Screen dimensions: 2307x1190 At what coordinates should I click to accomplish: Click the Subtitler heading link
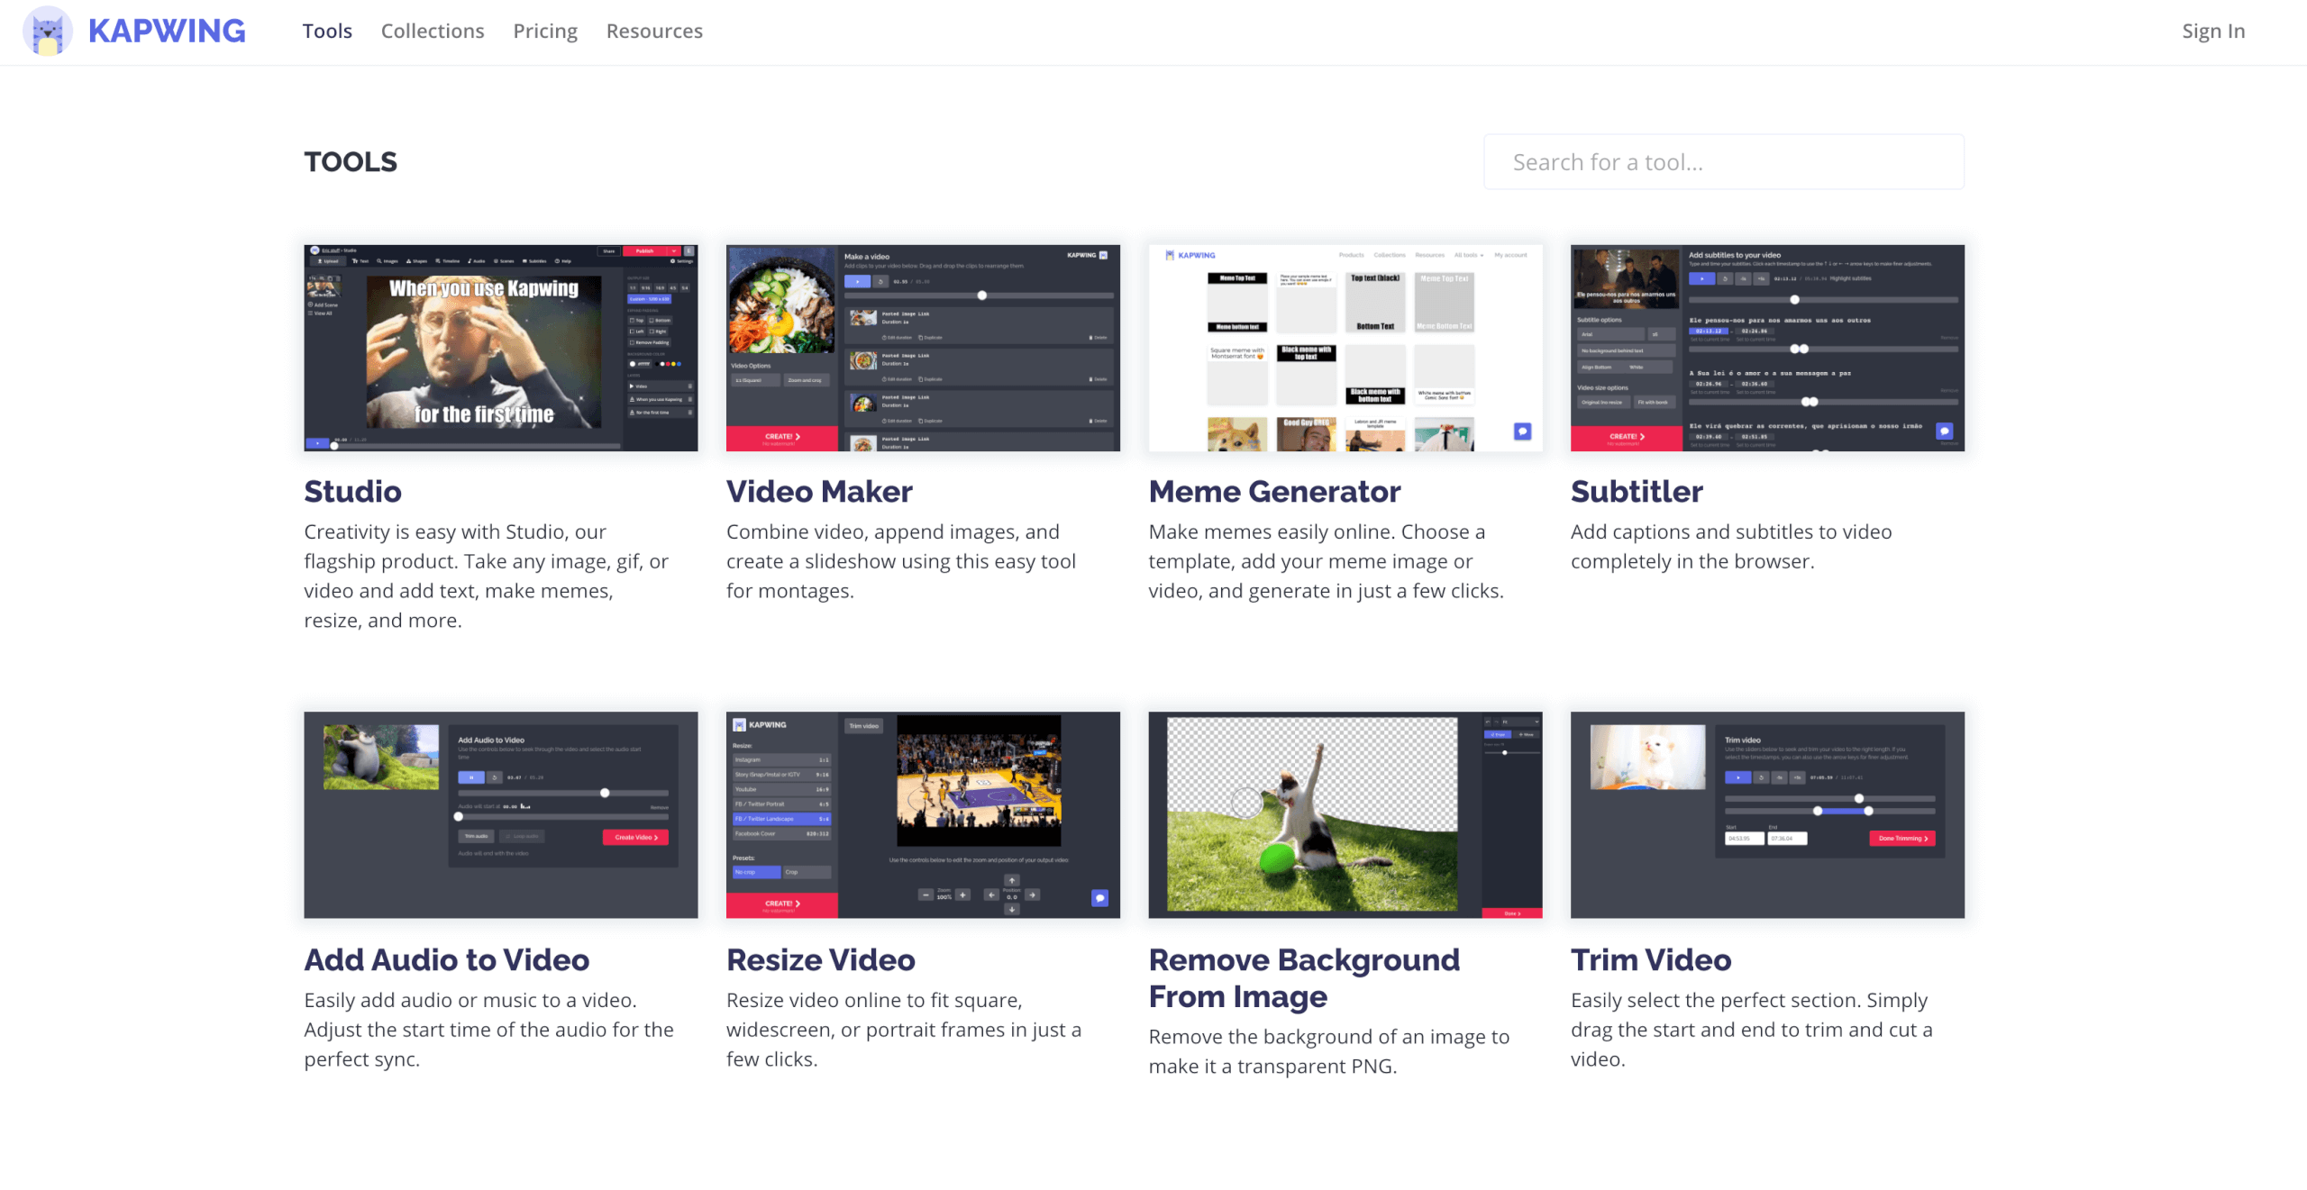[x=1637, y=492]
